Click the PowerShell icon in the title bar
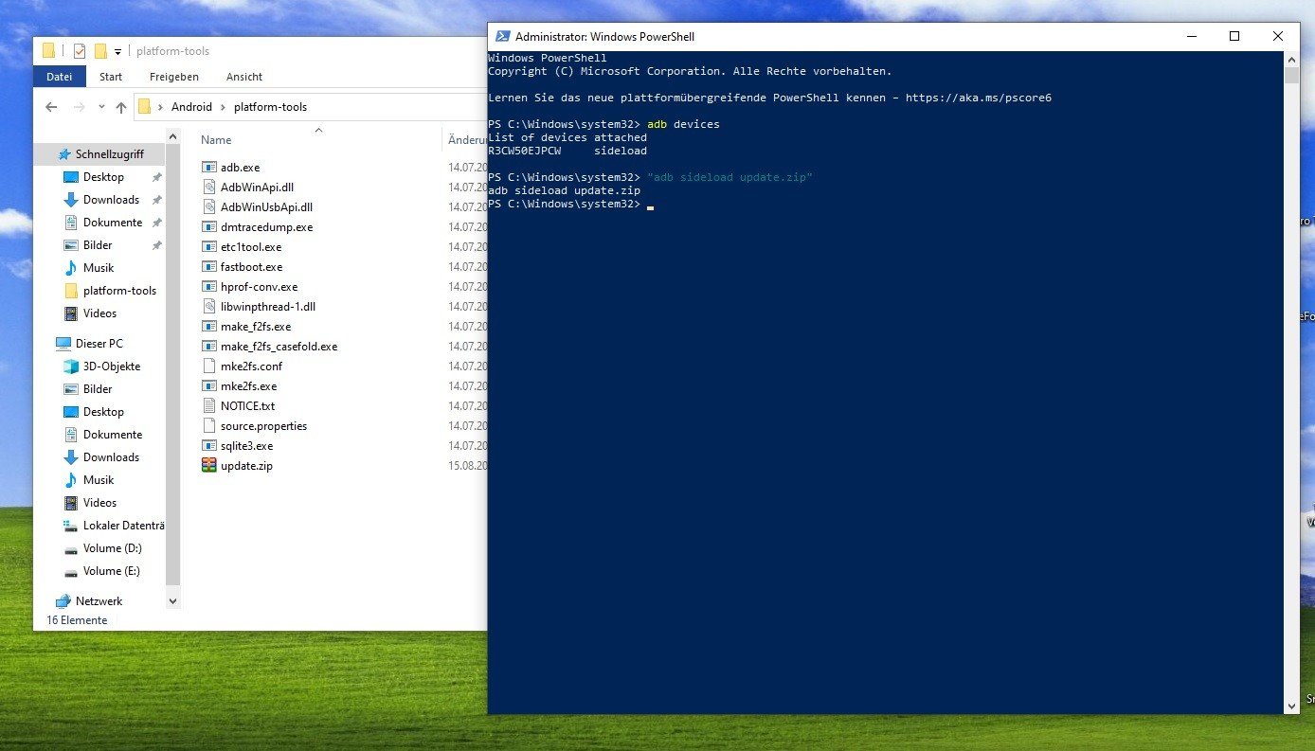The height and width of the screenshot is (751, 1315). [x=500, y=37]
